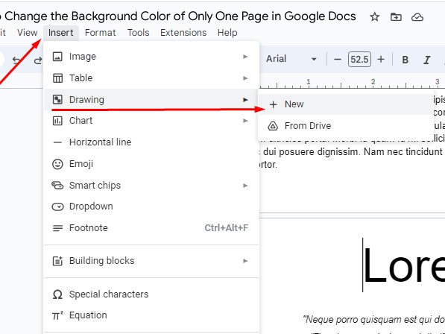Open the Extensions menu
The width and height of the screenshot is (445, 334).
(183, 33)
